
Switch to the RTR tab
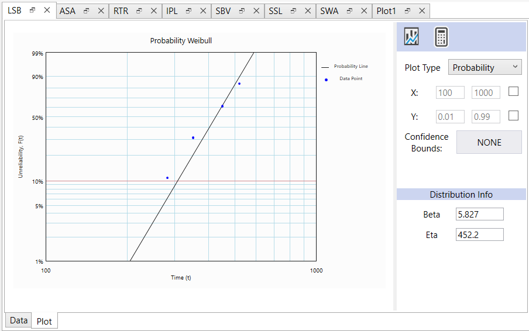pos(121,11)
